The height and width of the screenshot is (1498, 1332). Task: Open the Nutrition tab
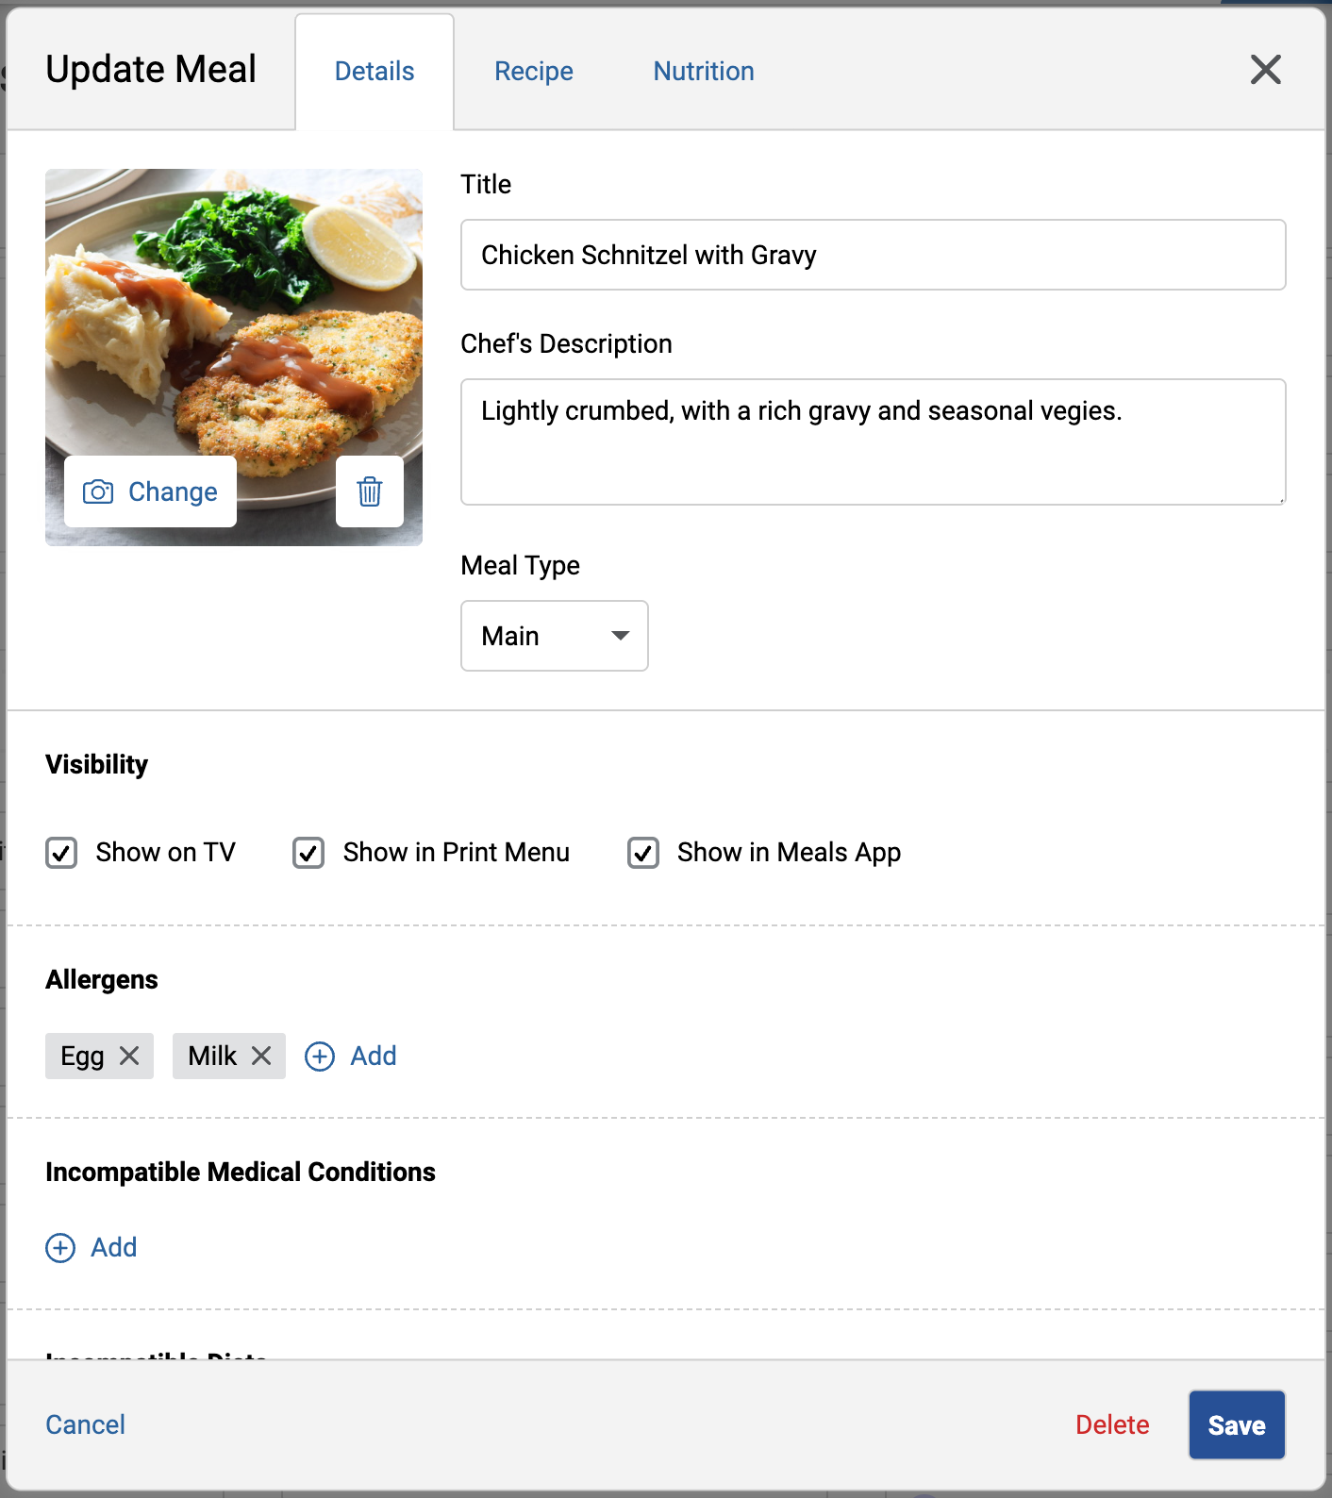703,72
